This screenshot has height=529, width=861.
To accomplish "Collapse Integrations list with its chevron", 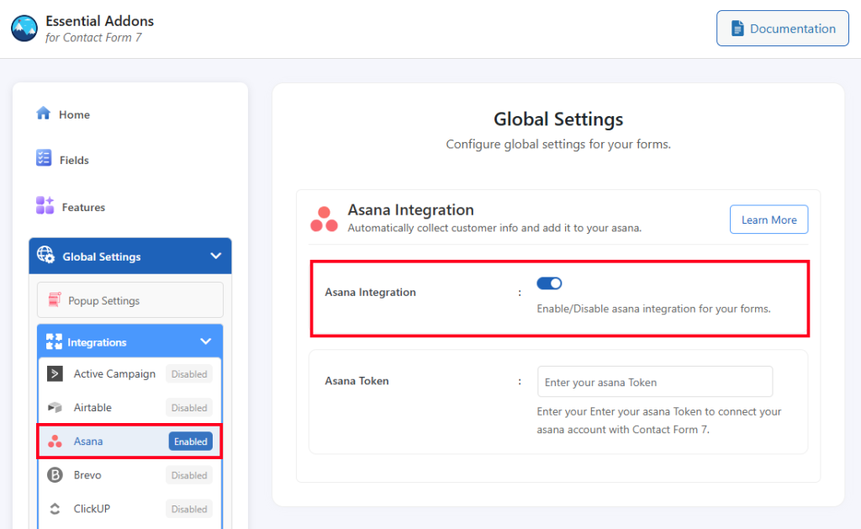I will 205,341.
